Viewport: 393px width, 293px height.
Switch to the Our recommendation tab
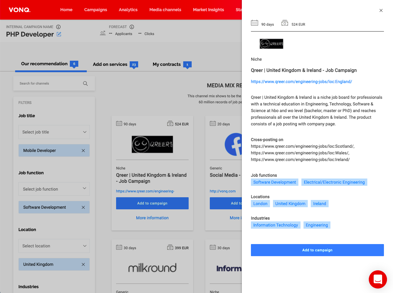coord(51,64)
